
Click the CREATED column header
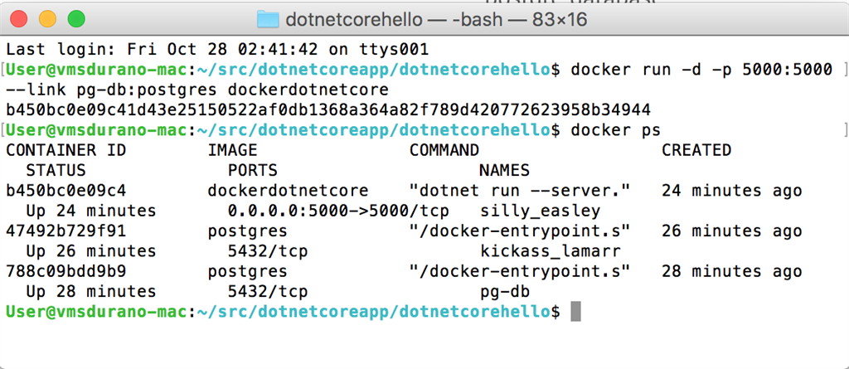tap(696, 150)
